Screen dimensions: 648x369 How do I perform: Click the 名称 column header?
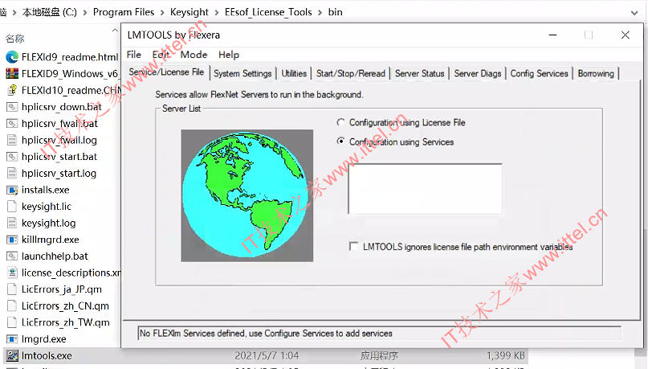[x=15, y=39]
